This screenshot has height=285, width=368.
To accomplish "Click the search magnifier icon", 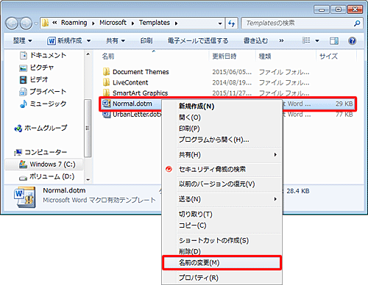I will 357,24.
